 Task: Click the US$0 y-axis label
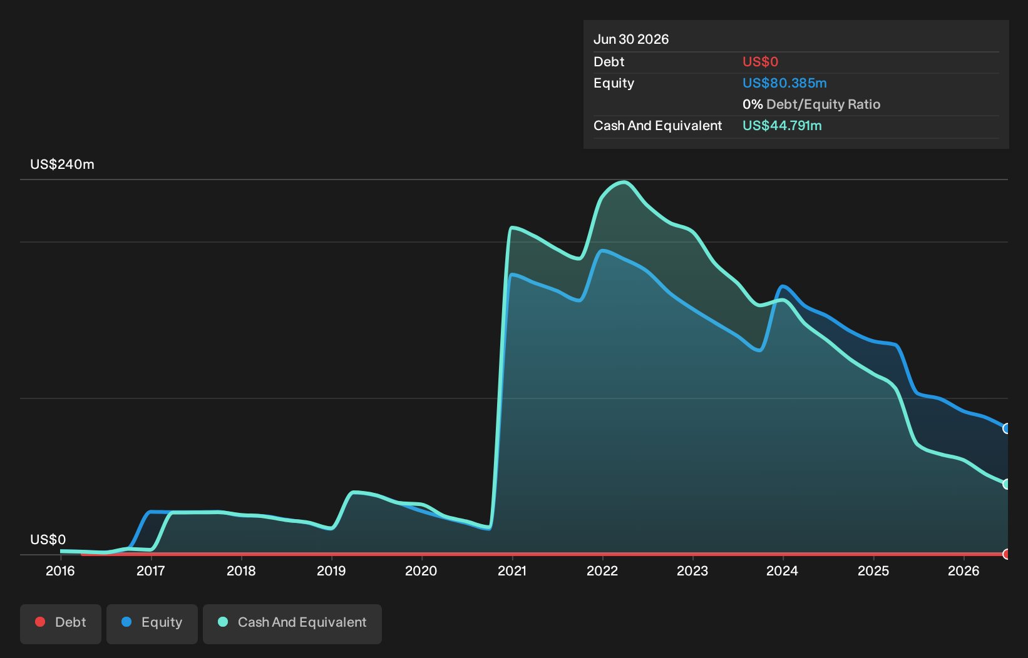pyautogui.click(x=48, y=540)
